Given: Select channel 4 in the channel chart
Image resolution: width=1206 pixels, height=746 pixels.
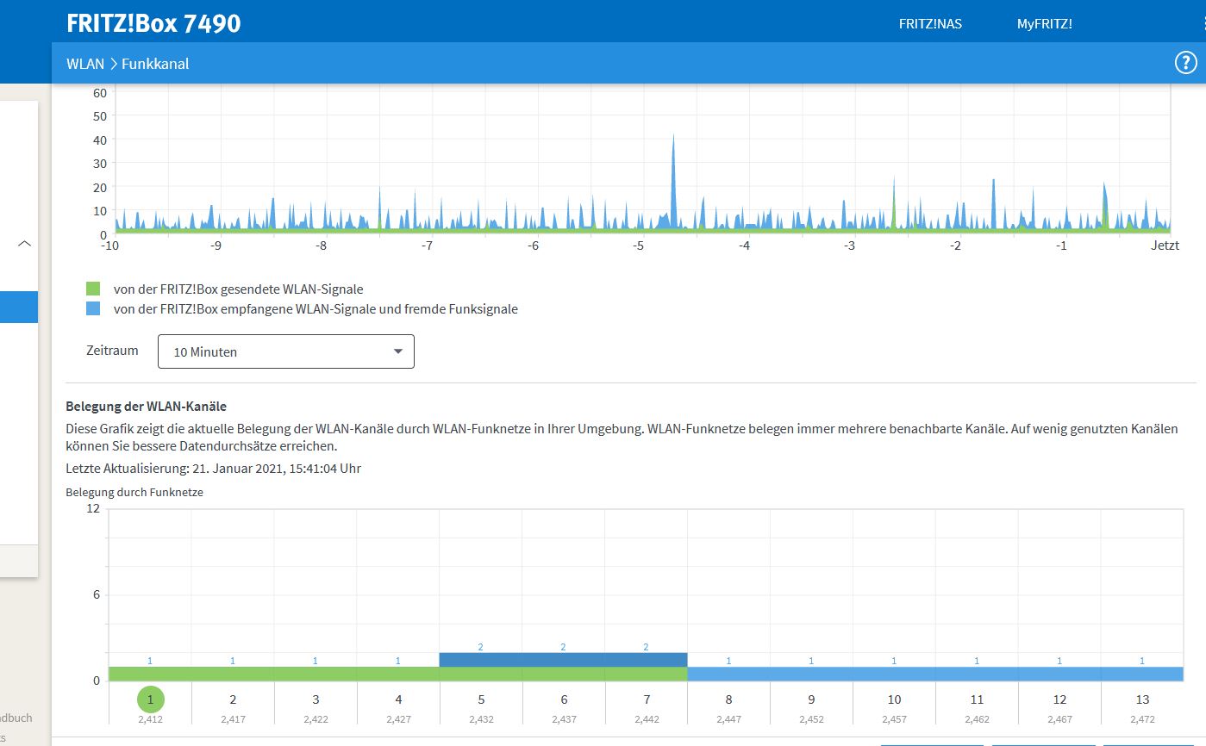Looking at the screenshot, I should pyautogui.click(x=398, y=699).
